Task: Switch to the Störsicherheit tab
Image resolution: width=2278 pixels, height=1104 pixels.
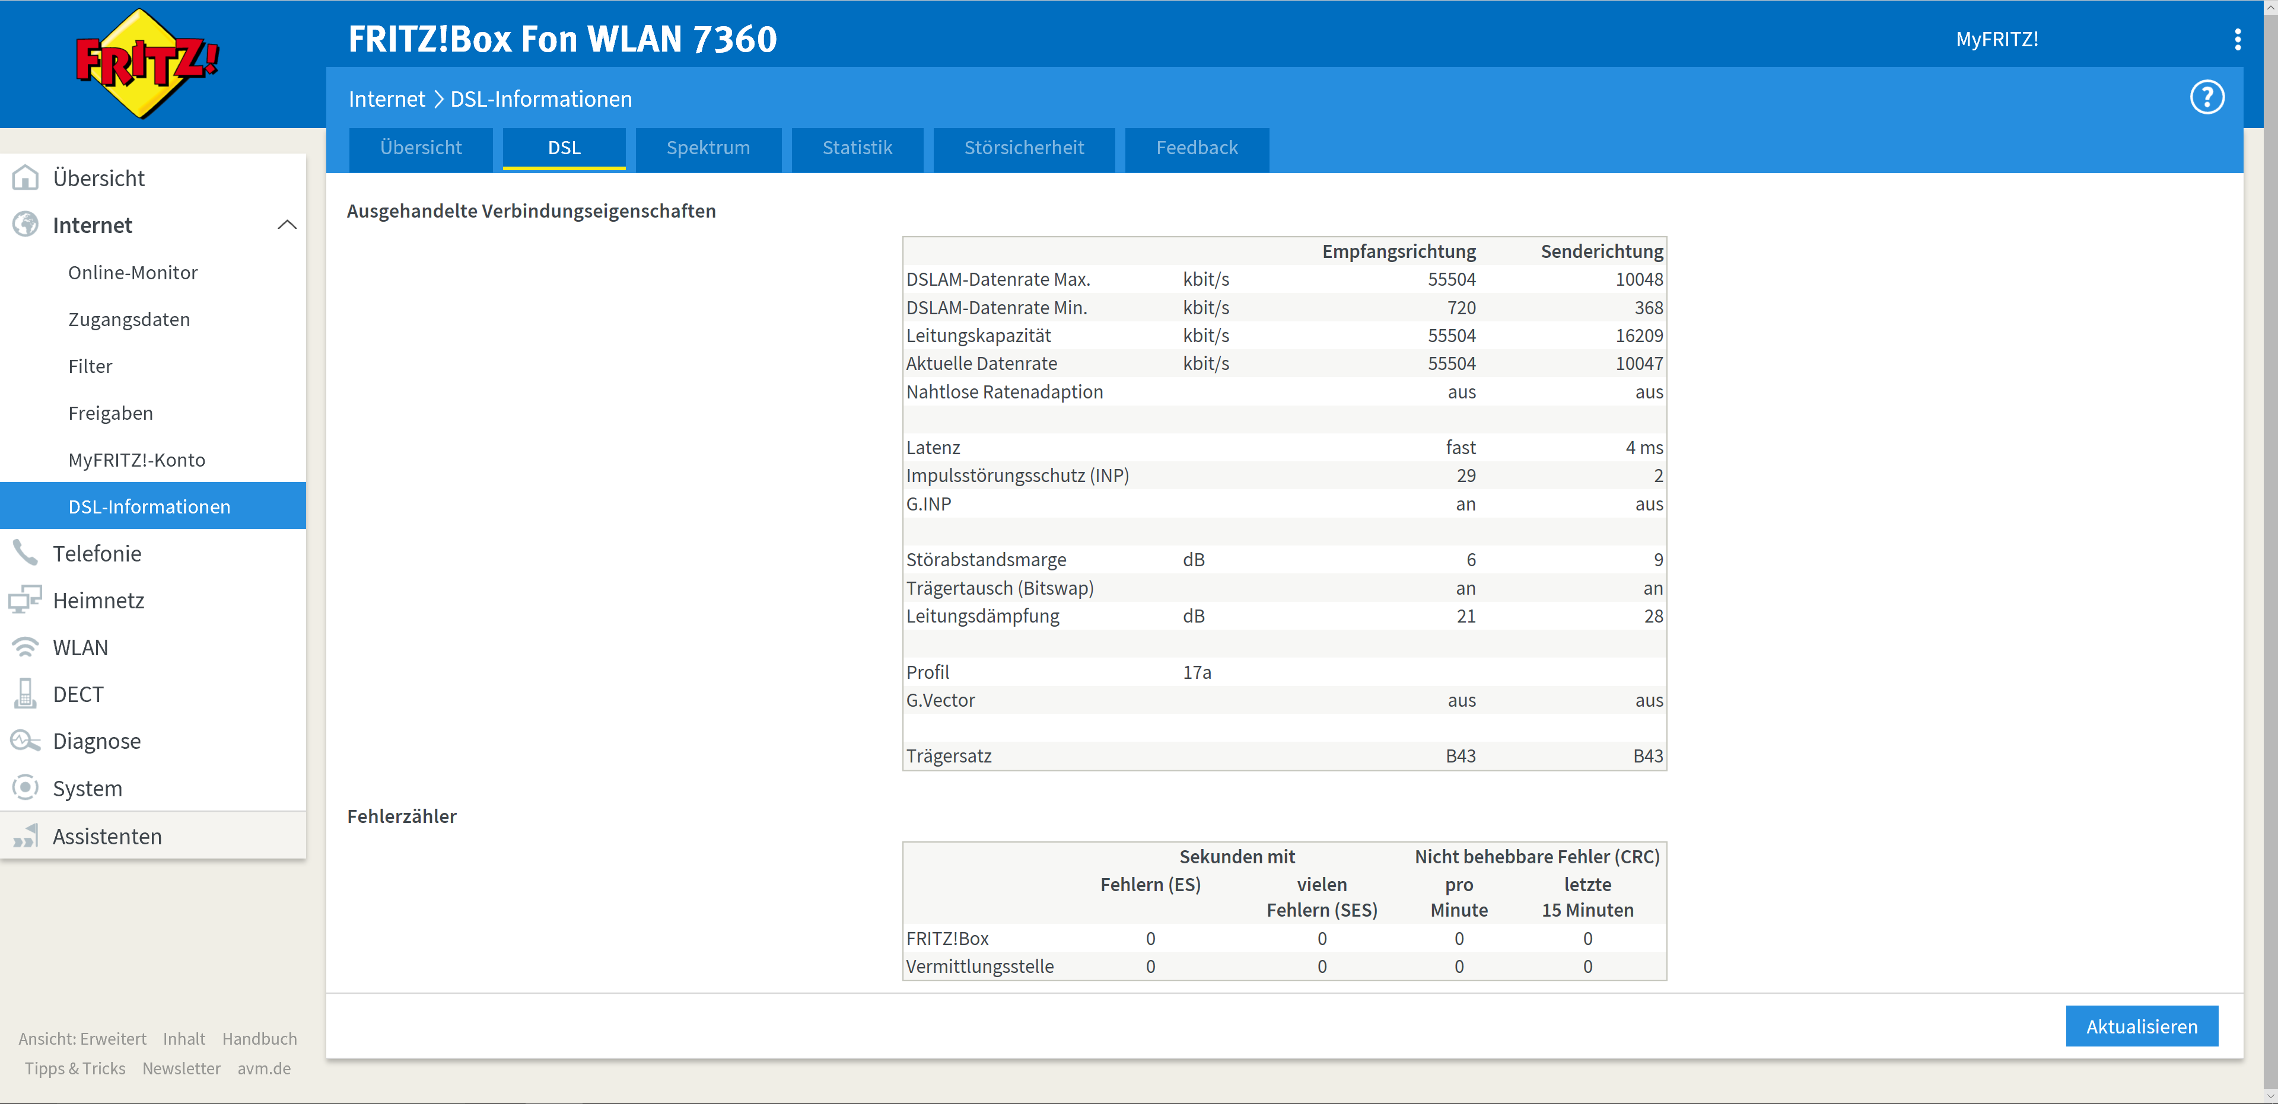Action: coord(1023,148)
